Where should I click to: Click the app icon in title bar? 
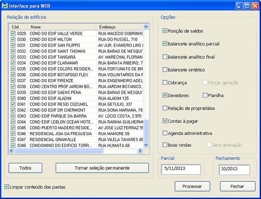[x=5, y=6]
